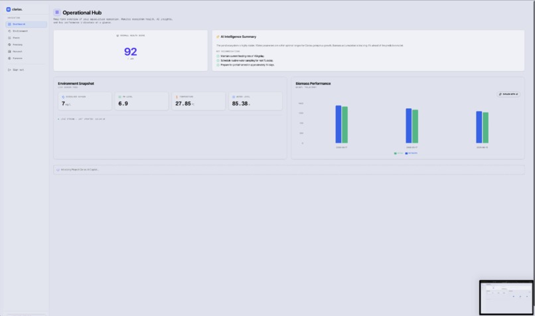Click the Dissolved Oxygen value 7
The image size is (535, 316).
coord(63,104)
